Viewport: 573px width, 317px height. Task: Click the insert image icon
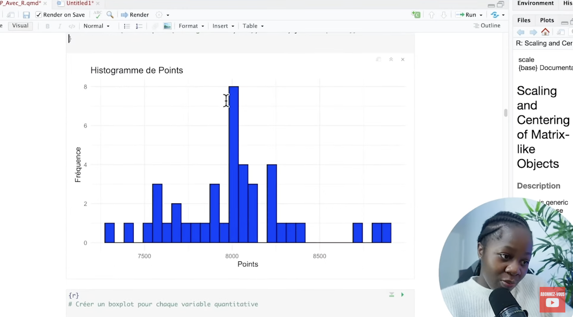[x=167, y=26]
